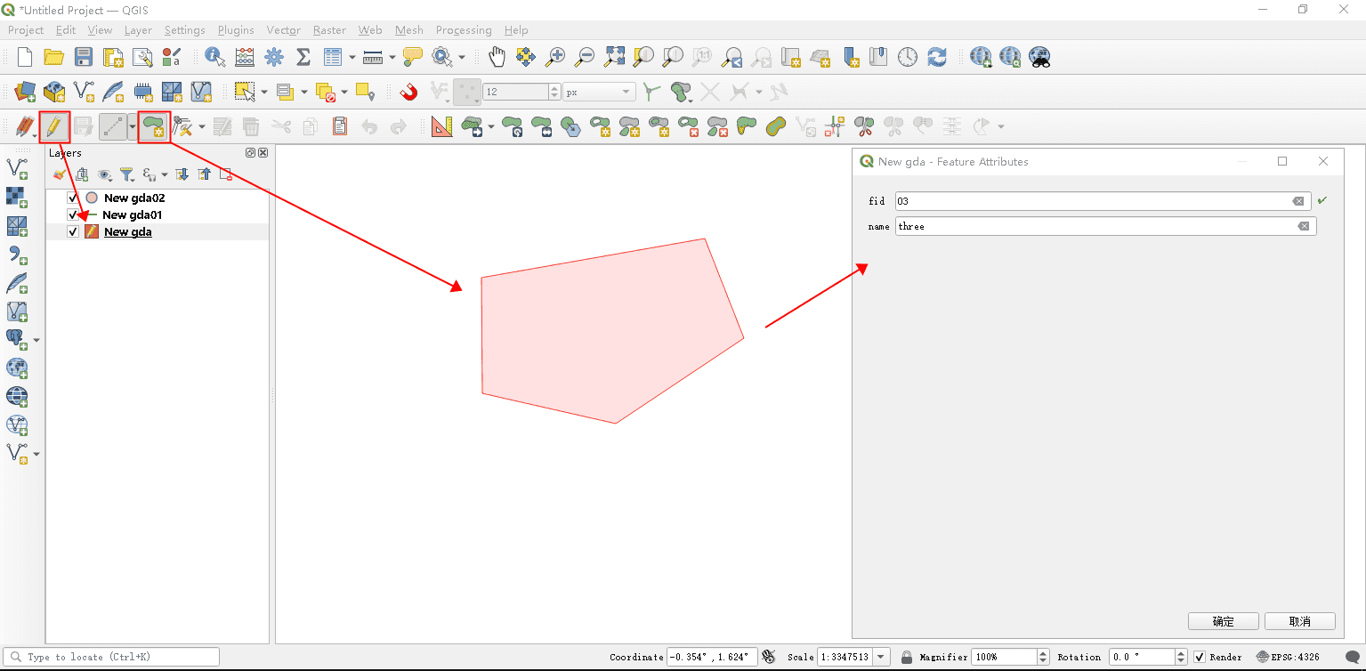1366x671 pixels.
Task: Add PostGIS layer elephant icon in sidebar
Action: point(15,338)
